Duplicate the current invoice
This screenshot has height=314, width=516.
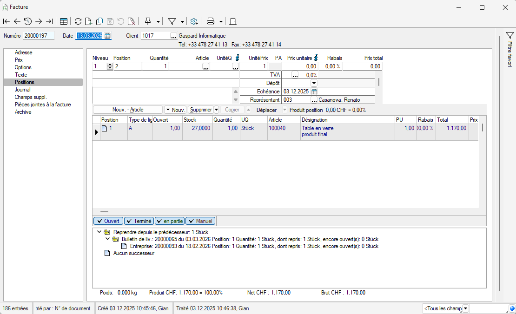99,21
